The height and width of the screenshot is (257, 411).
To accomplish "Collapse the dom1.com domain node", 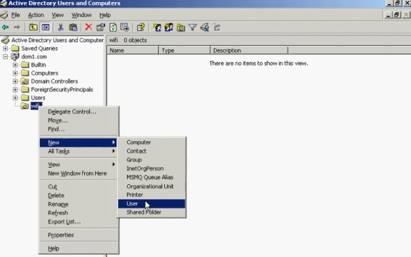I will pyautogui.click(x=5, y=56).
